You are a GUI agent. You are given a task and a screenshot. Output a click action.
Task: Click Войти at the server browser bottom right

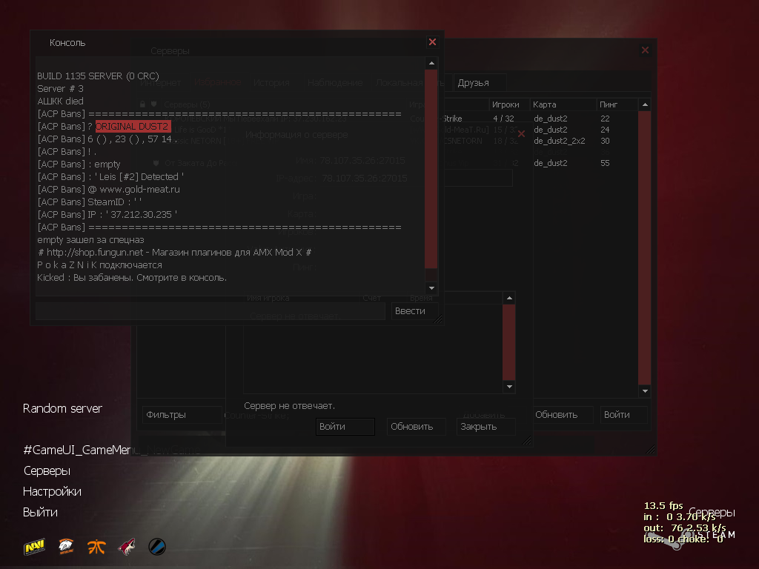point(623,415)
